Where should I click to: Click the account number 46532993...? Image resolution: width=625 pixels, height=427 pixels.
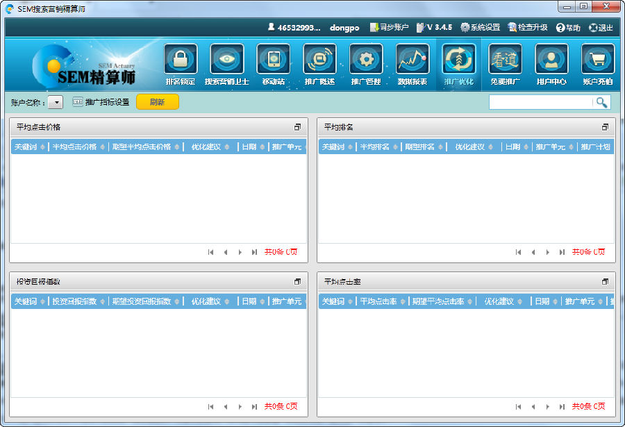point(294,28)
